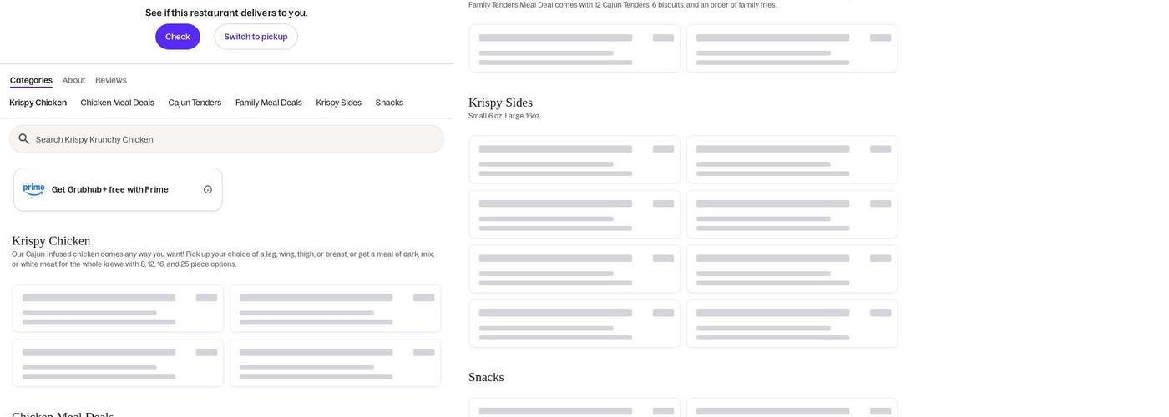1169x417 pixels.
Task: Jump to Krispy Sides in category bar
Action: click(x=338, y=103)
